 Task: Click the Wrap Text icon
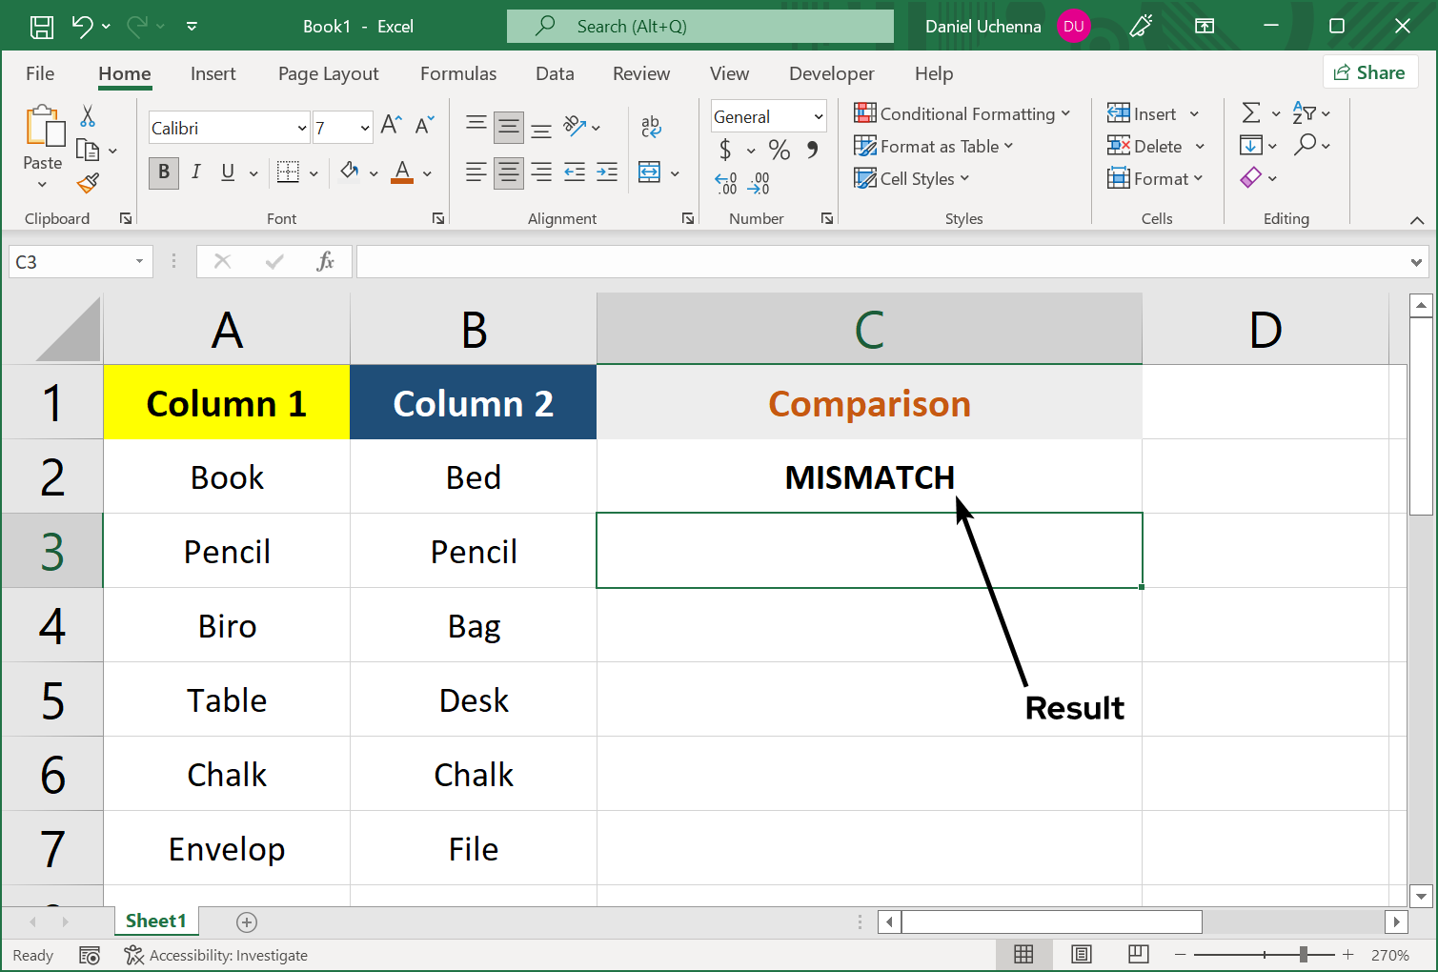pyautogui.click(x=651, y=126)
